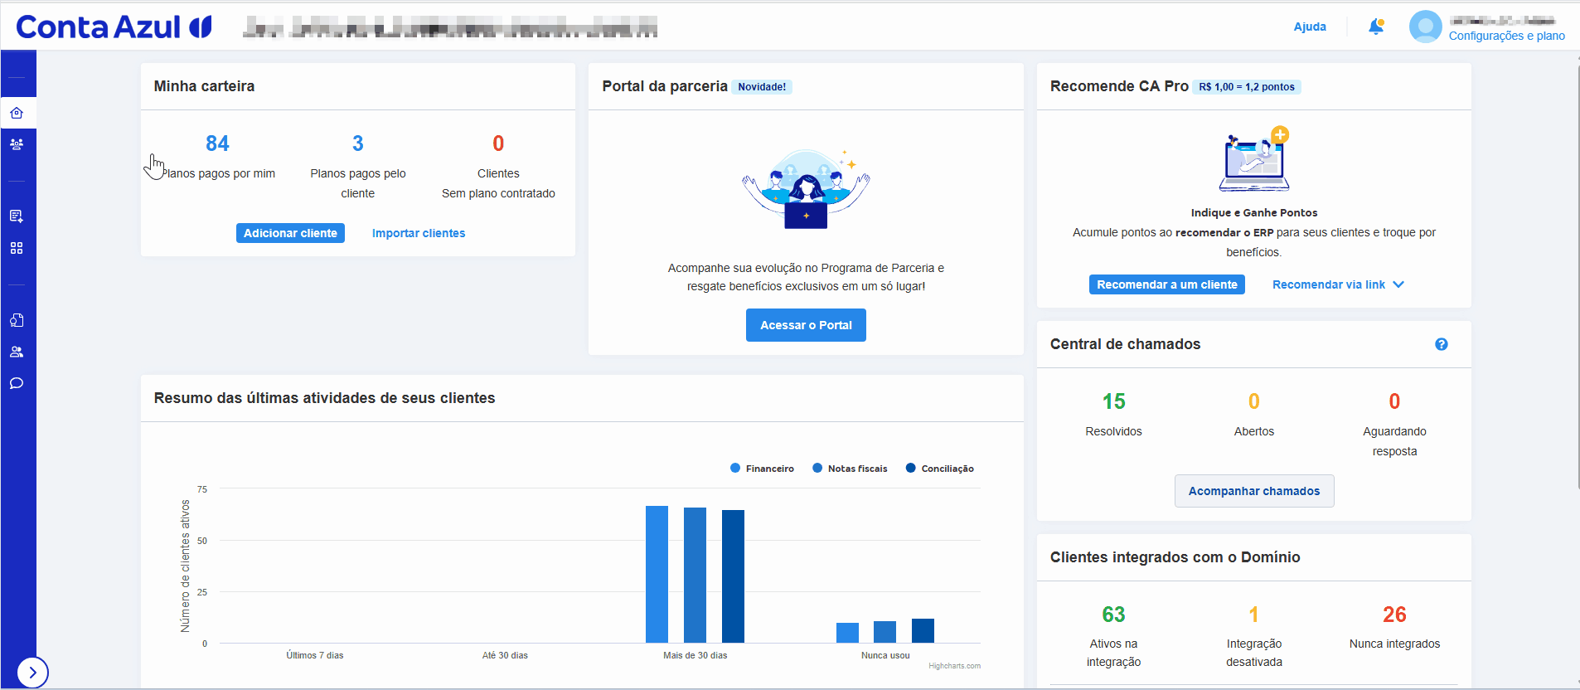Click the Indique e Ganhe Pontos laptop illustration
Screen dimensions: 1580x690
[1254, 159]
